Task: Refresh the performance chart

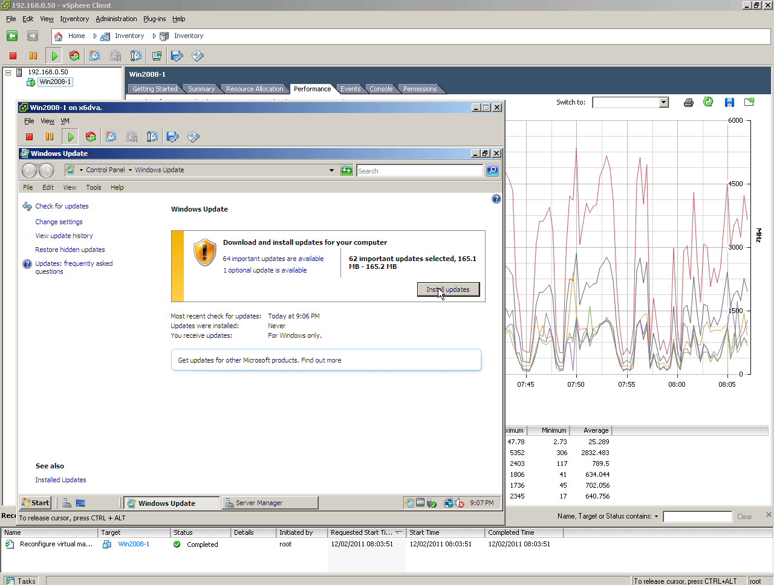Action: point(708,102)
